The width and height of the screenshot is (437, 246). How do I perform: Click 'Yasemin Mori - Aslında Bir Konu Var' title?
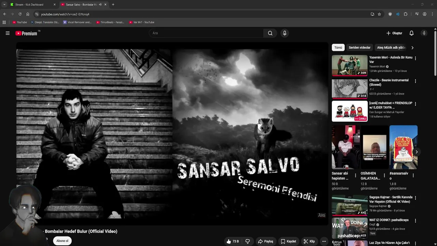coord(391,59)
